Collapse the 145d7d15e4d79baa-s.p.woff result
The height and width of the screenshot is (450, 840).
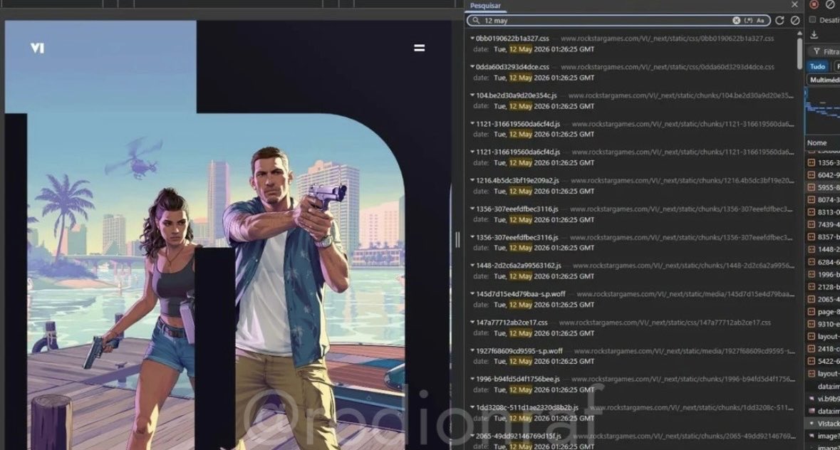pos(472,294)
